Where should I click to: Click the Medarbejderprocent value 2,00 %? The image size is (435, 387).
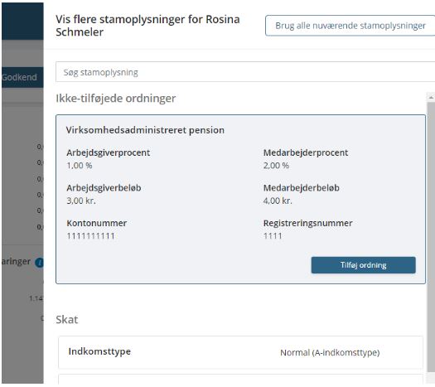276,166
